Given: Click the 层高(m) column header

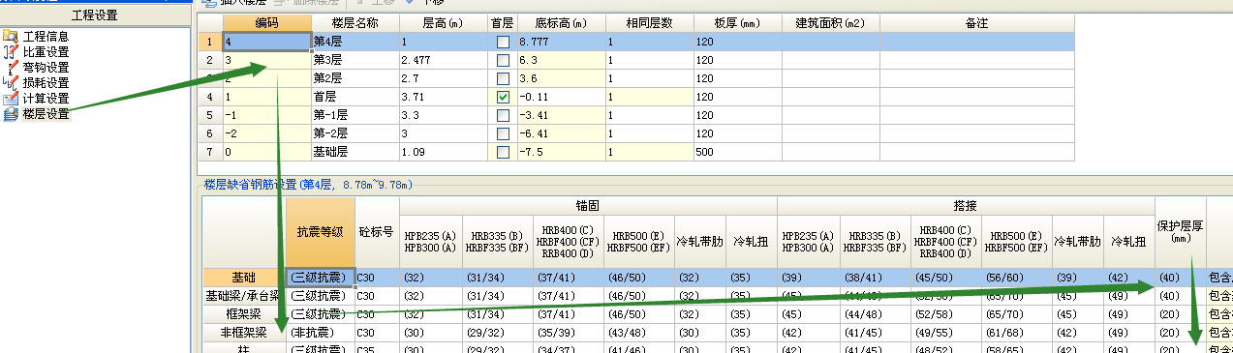Looking at the screenshot, I should click(443, 22).
